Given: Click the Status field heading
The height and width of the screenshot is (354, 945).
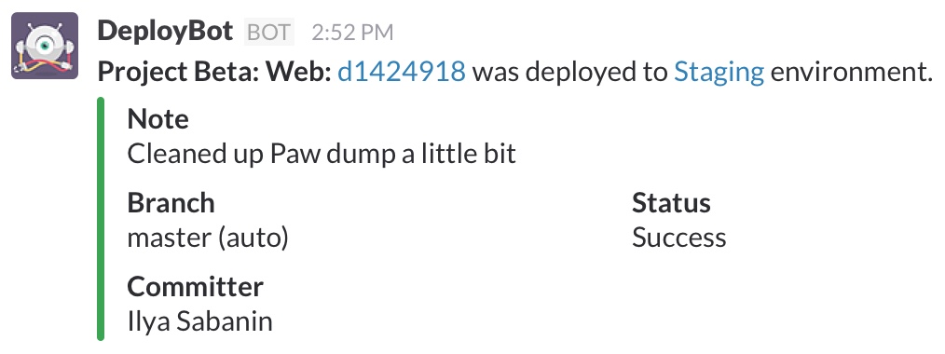Looking at the screenshot, I should click(671, 203).
